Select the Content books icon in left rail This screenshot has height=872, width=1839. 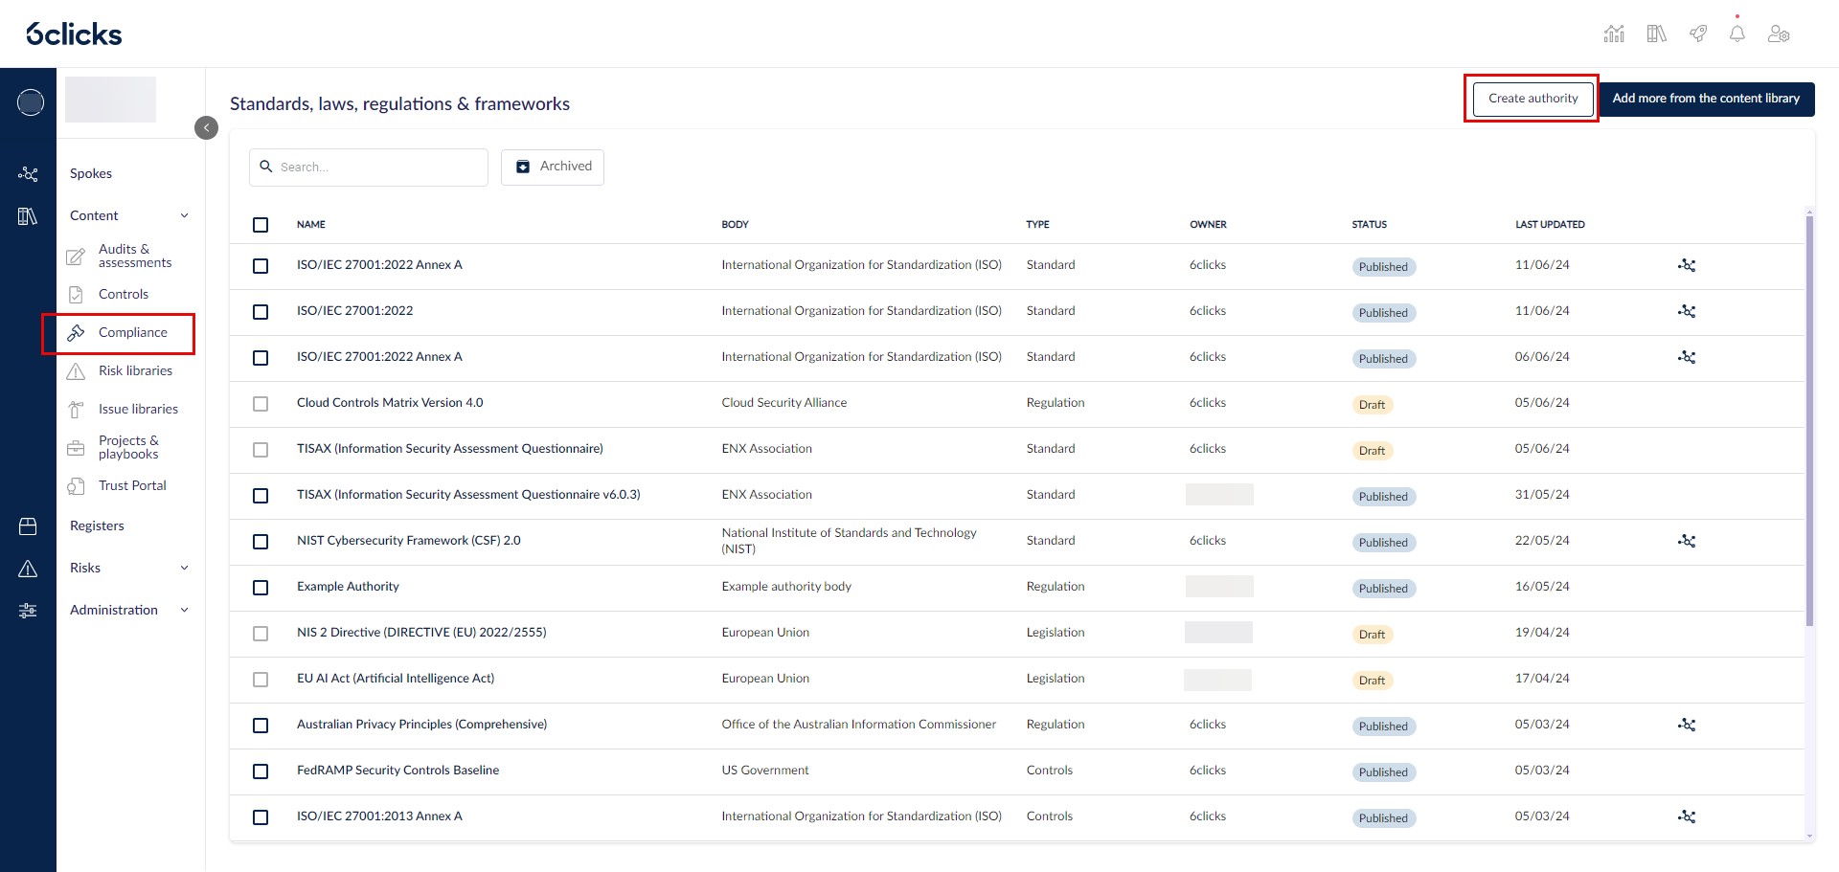[28, 216]
